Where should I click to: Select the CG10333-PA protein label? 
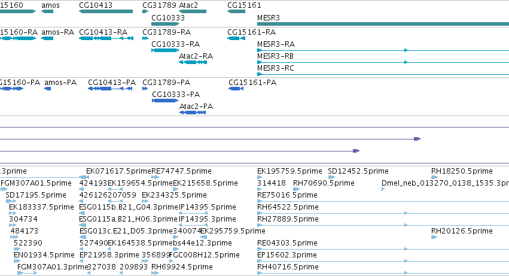point(176,95)
